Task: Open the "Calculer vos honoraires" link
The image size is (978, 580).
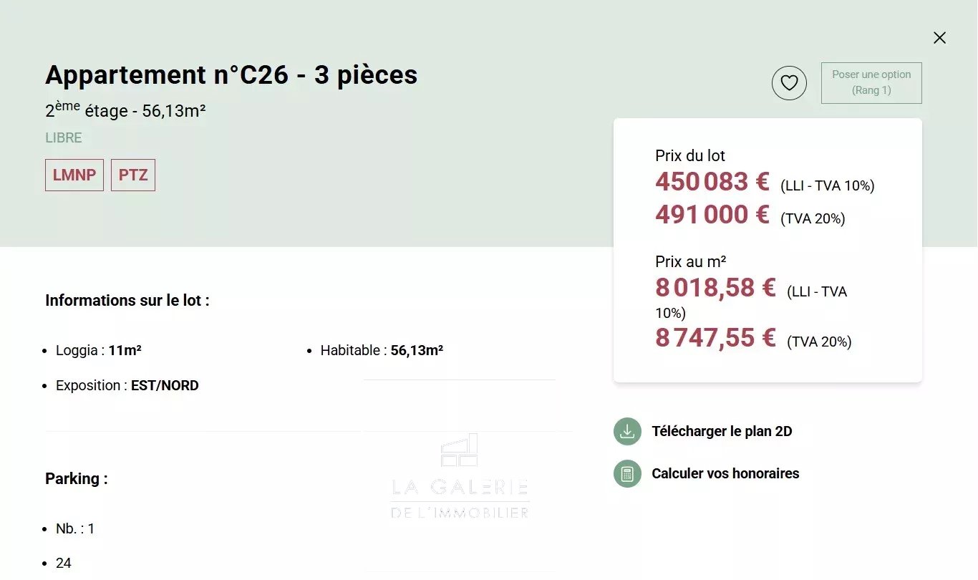Action: [x=725, y=473]
